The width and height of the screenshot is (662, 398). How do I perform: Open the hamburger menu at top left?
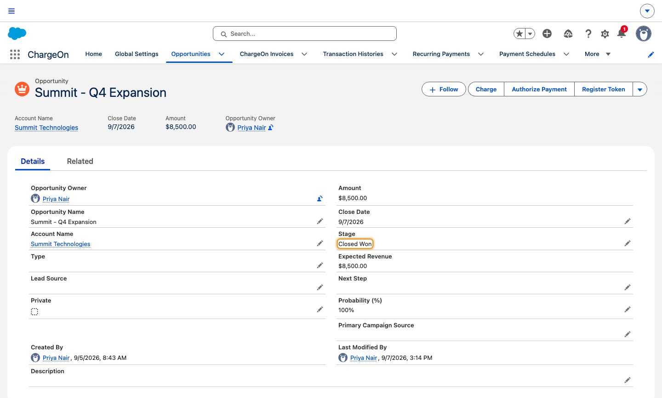(11, 11)
